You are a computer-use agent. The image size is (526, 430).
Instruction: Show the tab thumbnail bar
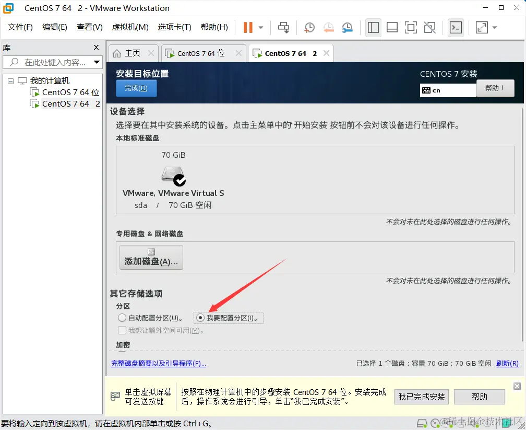point(392,27)
